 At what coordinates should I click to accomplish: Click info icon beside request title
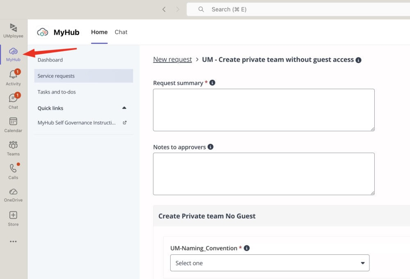click(x=358, y=60)
